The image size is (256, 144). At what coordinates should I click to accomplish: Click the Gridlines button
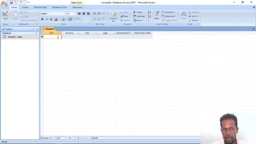pos(70,19)
